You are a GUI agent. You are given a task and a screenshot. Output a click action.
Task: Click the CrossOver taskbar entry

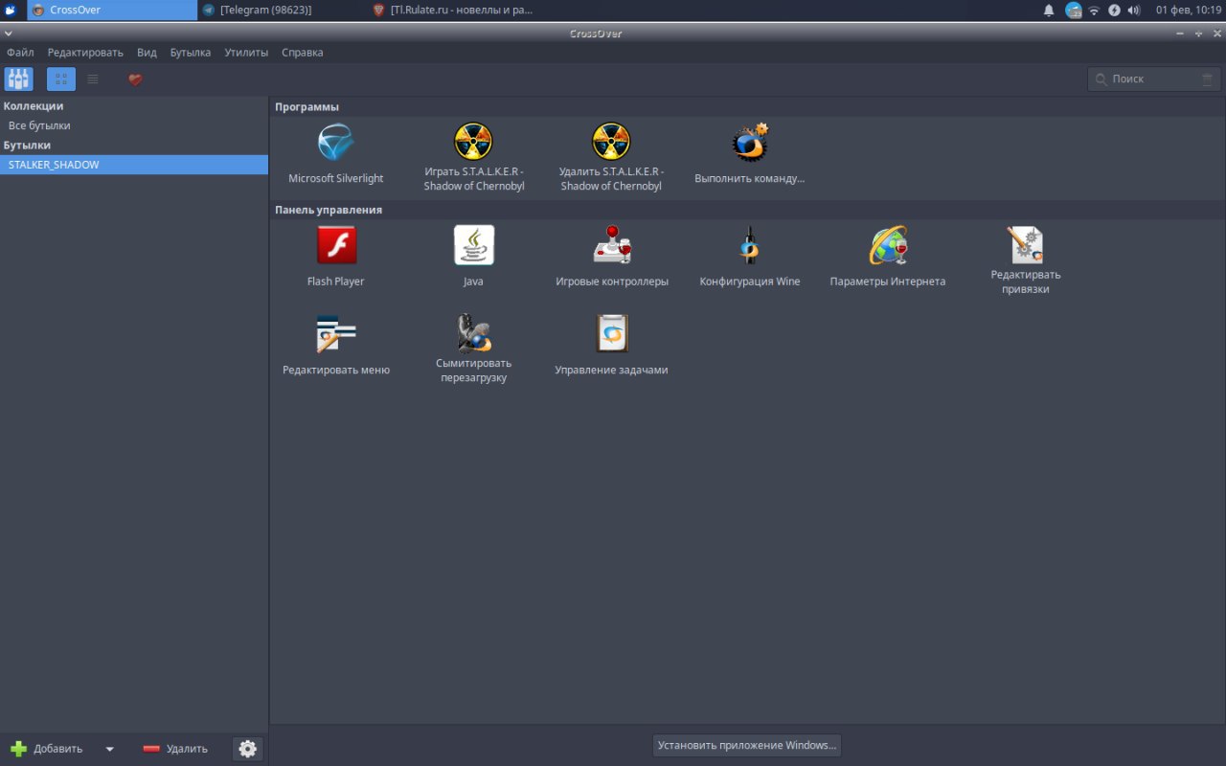(x=112, y=10)
